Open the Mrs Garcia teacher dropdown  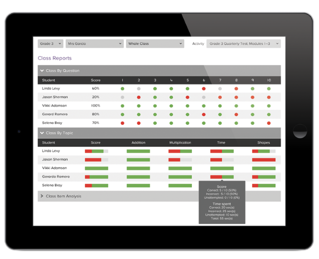point(95,43)
